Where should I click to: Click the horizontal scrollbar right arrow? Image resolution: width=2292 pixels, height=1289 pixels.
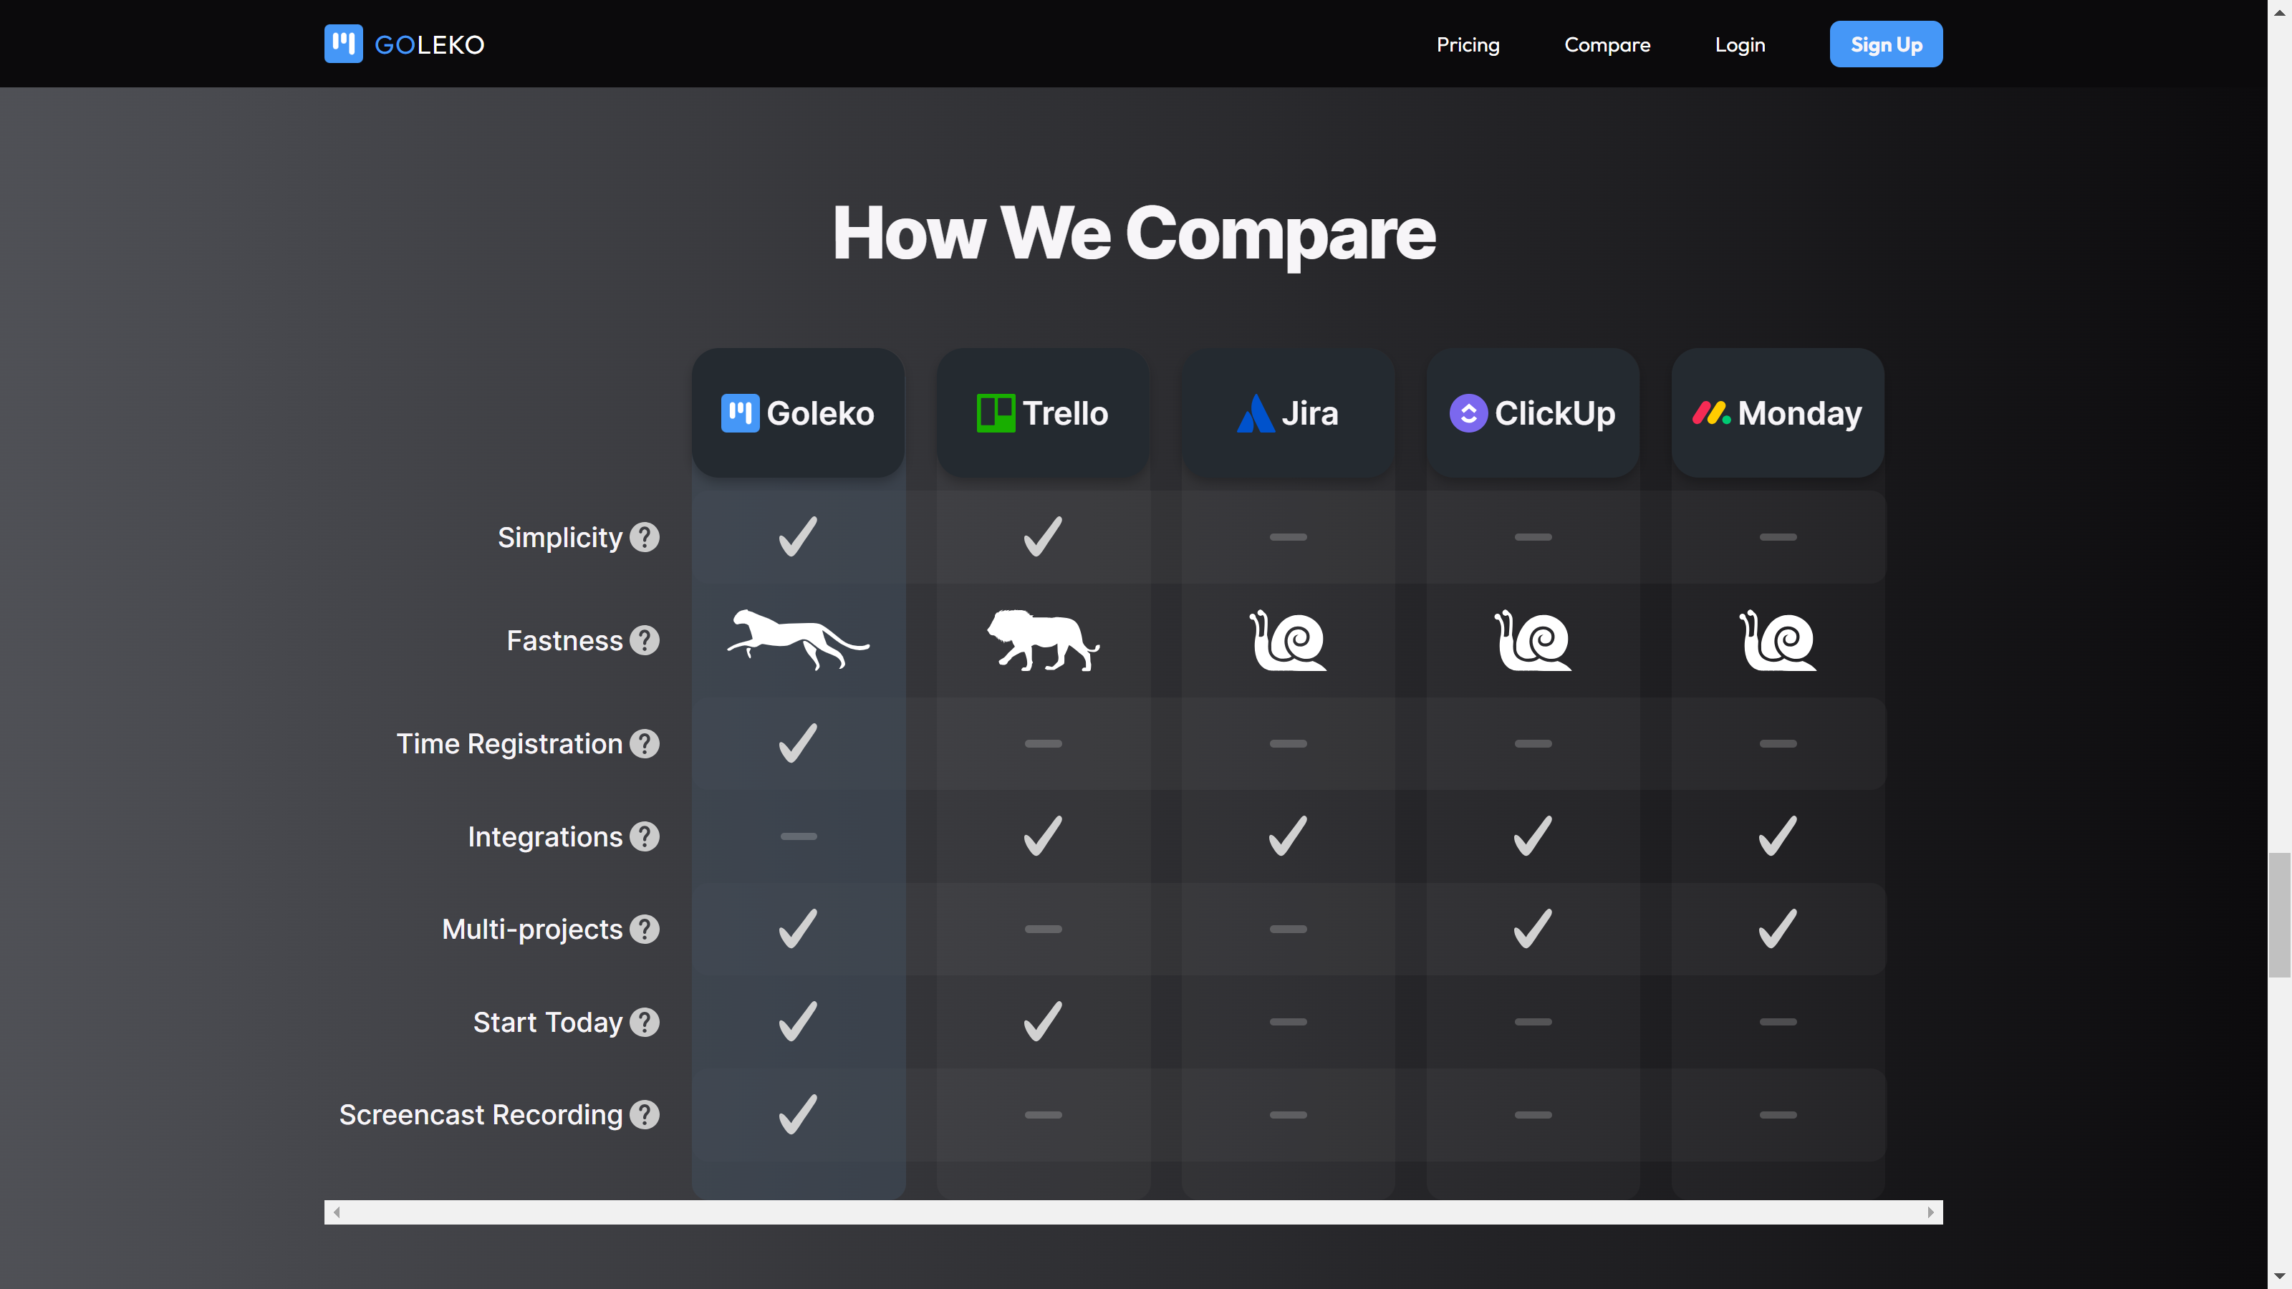1930,1212
